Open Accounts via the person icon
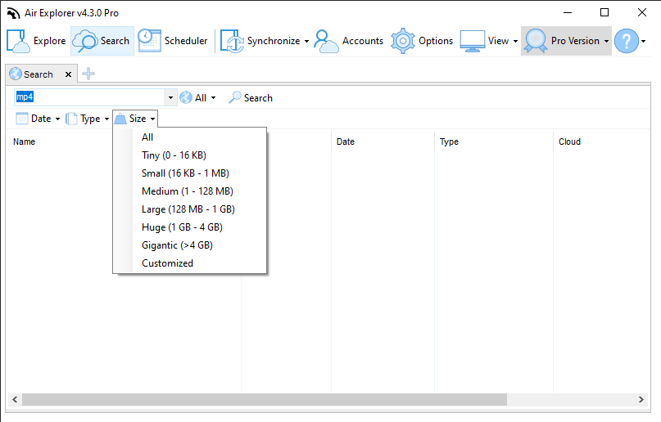 [x=326, y=41]
